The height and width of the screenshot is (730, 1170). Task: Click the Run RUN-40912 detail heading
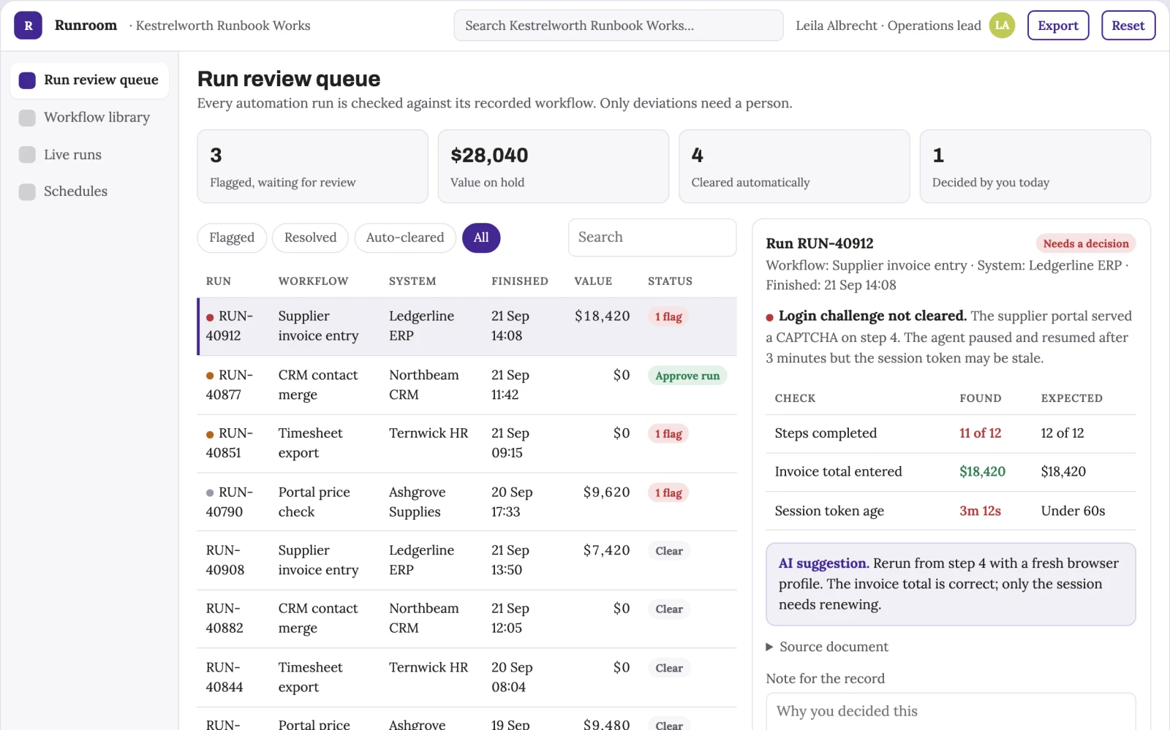point(819,244)
